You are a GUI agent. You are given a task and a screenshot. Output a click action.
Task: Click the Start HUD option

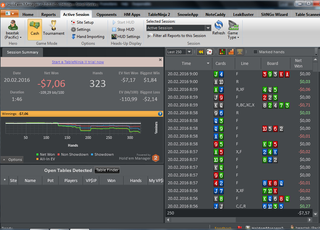[x=123, y=22]
